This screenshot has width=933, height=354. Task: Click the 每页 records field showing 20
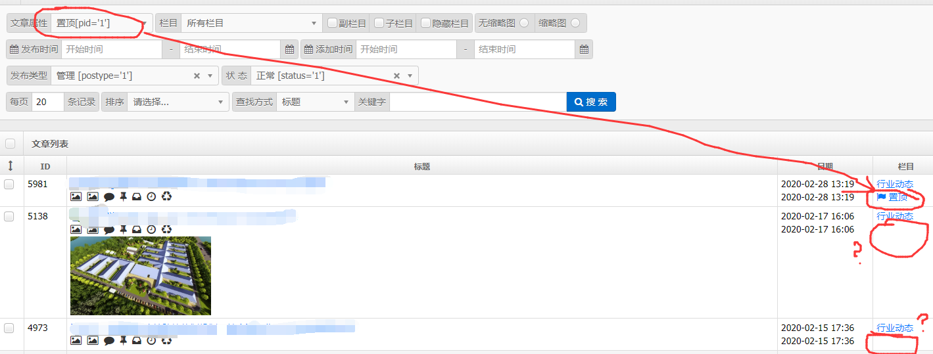[47, 102]
